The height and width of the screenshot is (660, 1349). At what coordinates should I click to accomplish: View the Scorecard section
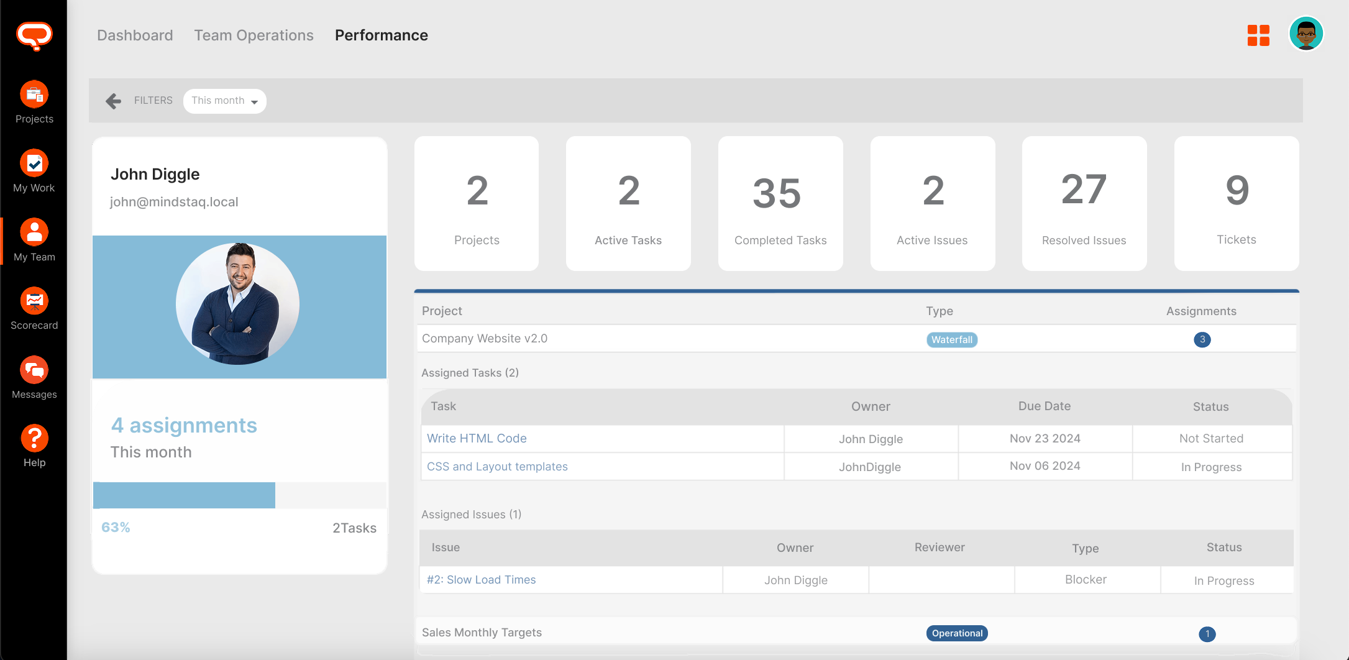34,308
